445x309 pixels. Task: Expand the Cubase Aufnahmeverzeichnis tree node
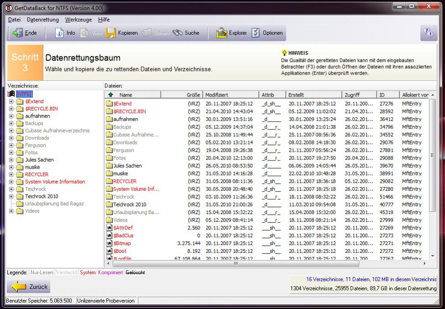11,131
